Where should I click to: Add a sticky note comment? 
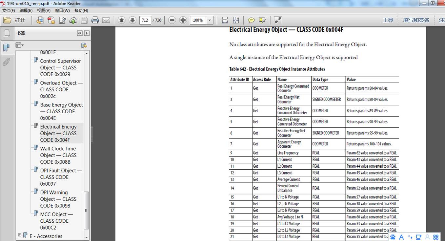[251, 20]
